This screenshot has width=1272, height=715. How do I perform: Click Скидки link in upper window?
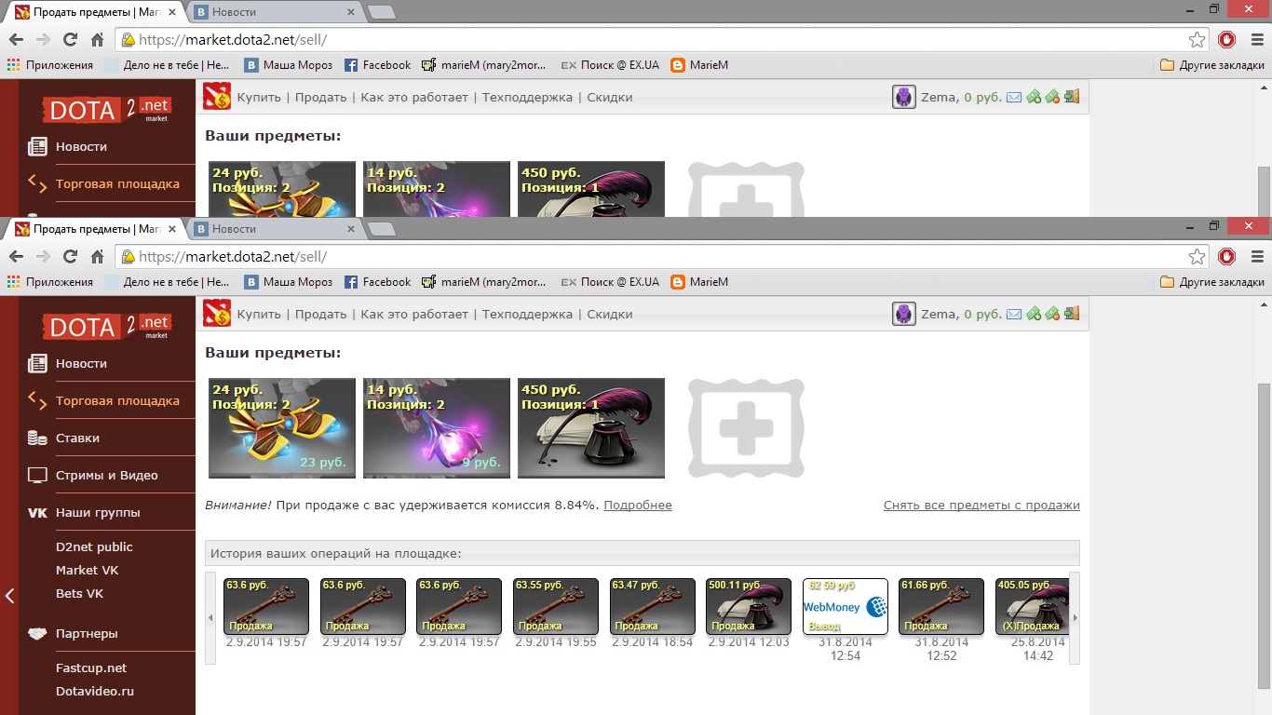[x=609, y=97]
